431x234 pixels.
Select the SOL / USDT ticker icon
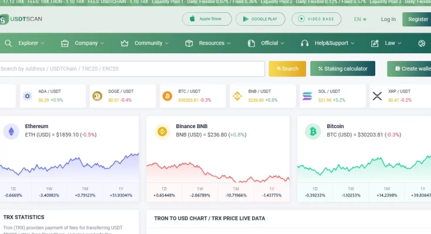pos(307,96)
